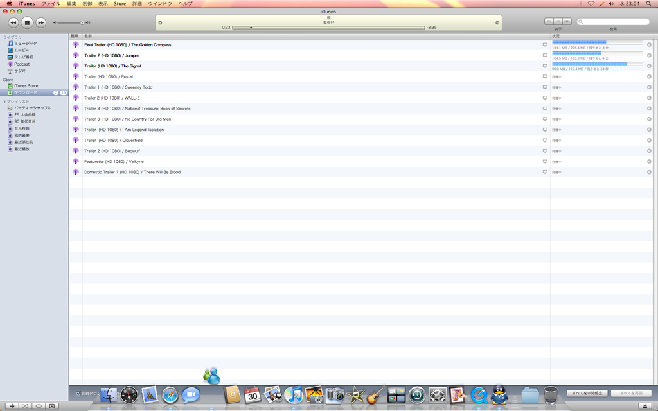Open the Apple menu
The height and width of the screenshot is (411, 658).
[x=9, y=3]
